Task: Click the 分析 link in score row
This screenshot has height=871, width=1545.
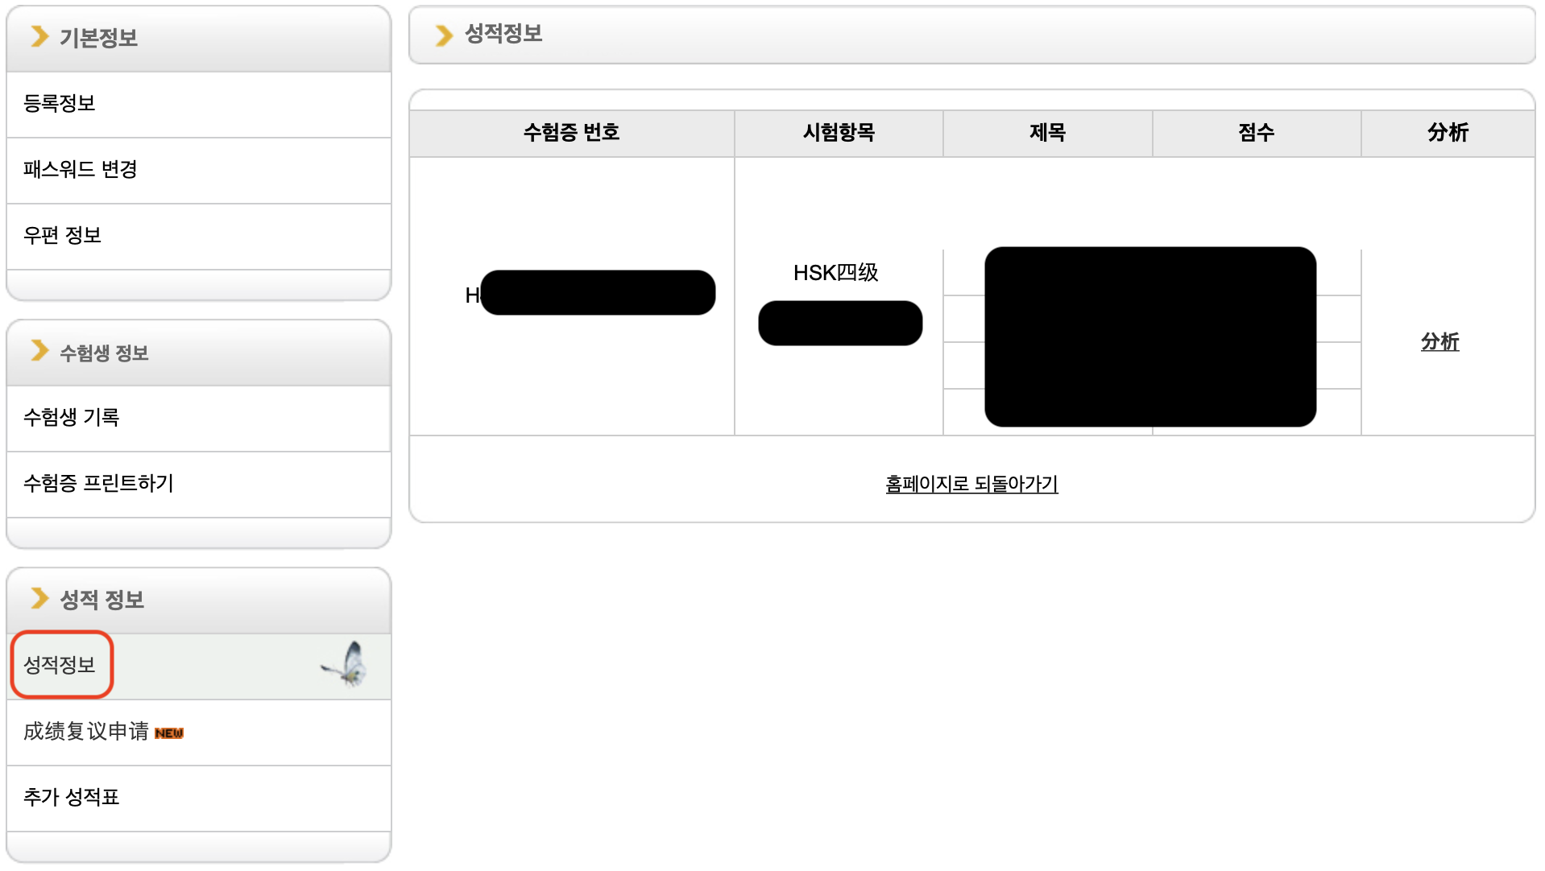Action: (x=1439, y=341)
